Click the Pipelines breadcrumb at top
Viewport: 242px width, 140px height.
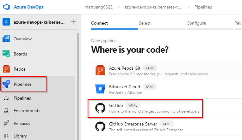203,7
